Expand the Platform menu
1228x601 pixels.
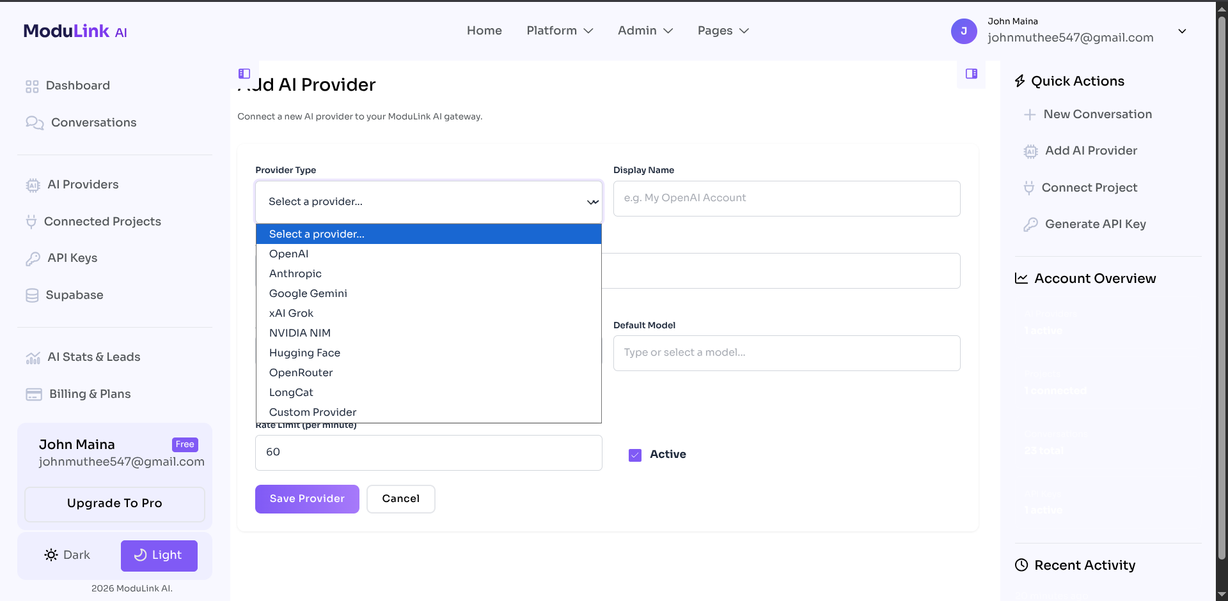point(560,31)
